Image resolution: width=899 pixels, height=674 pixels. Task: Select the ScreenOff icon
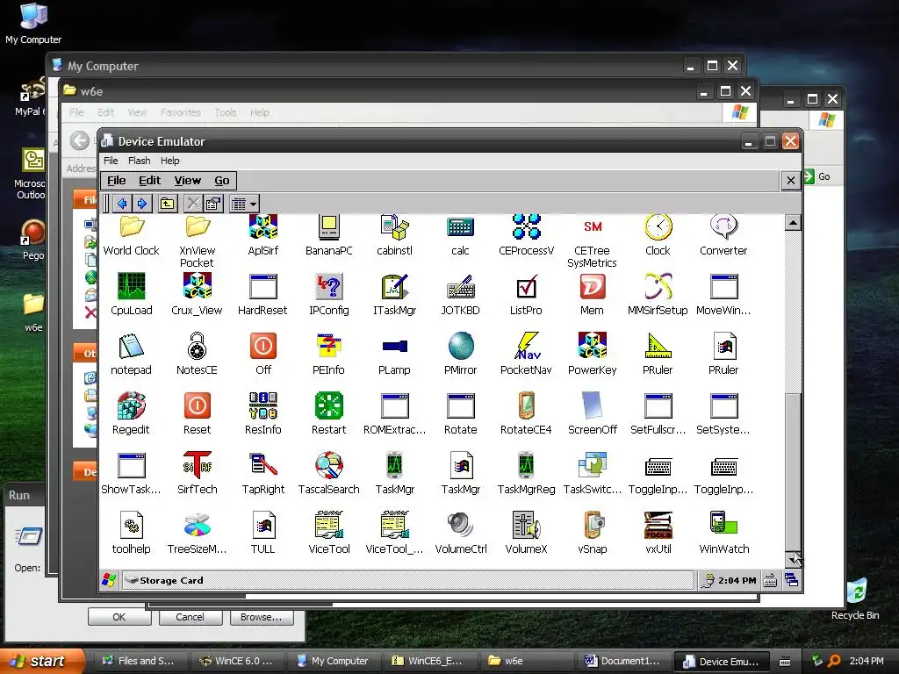(592, 405)
